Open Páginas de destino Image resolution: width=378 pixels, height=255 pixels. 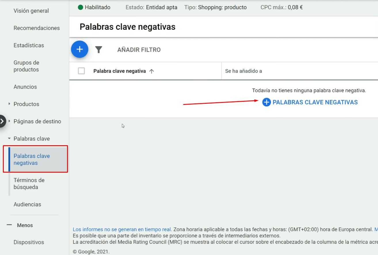(x=37, y=121)
